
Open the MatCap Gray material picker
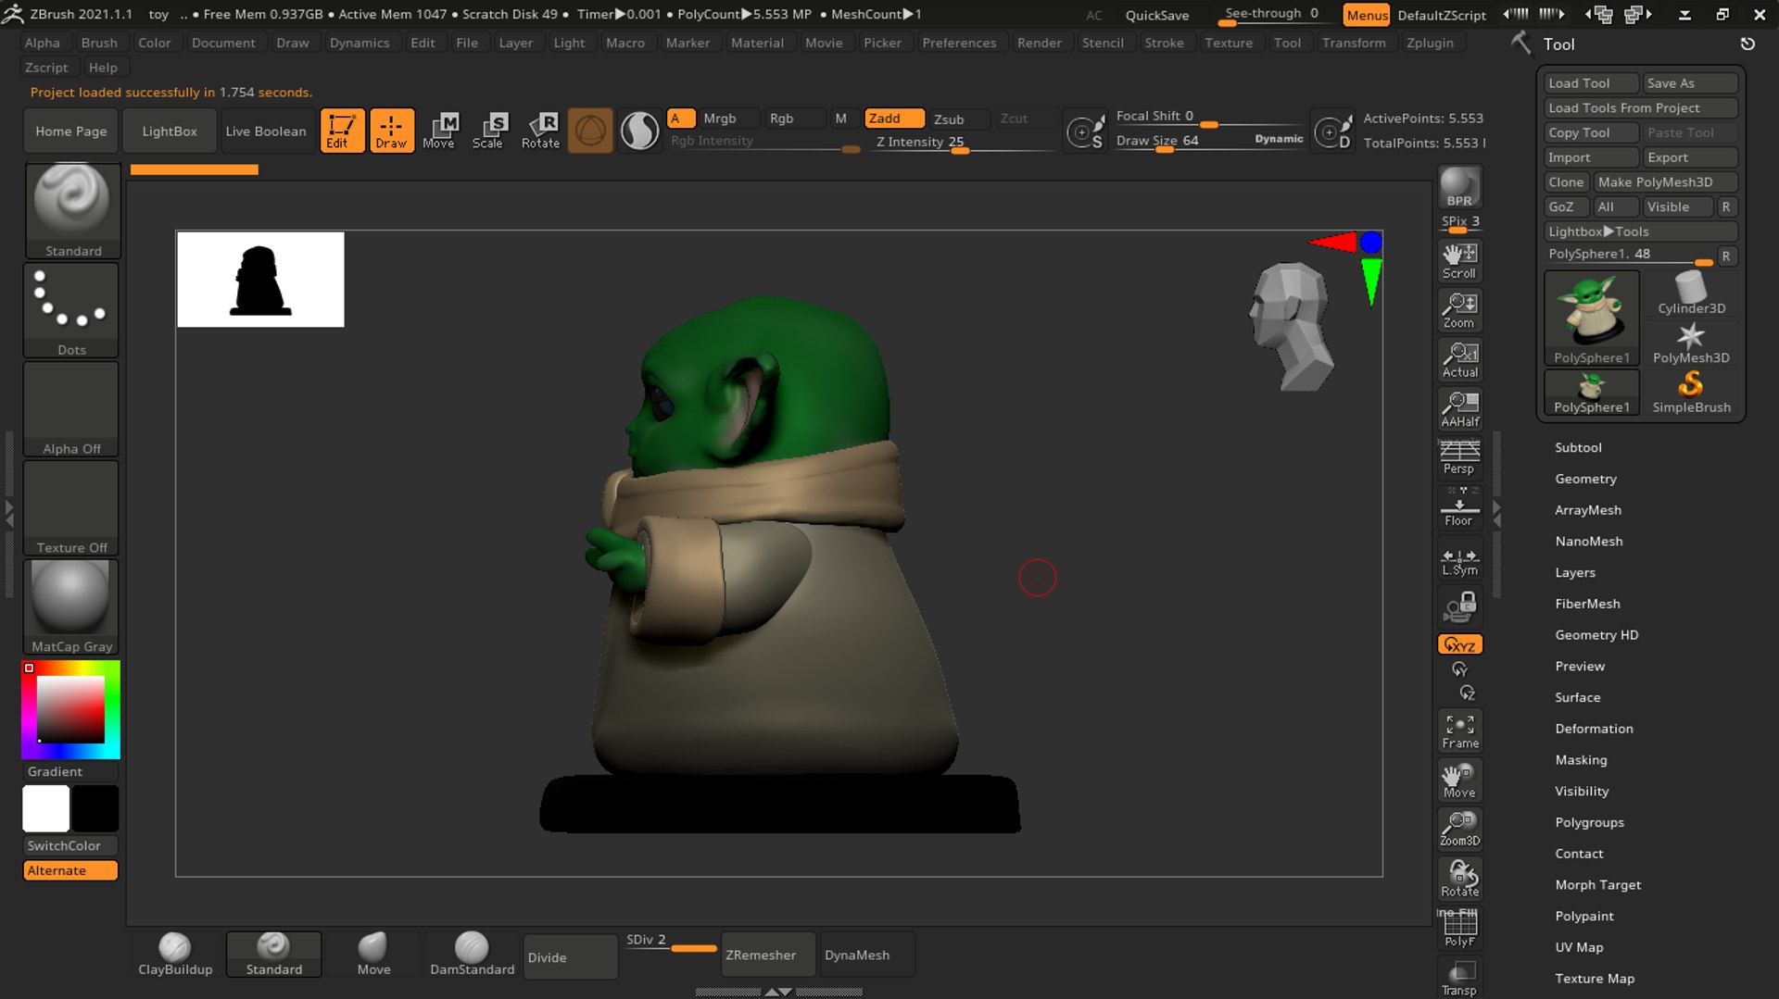point(71,607)
